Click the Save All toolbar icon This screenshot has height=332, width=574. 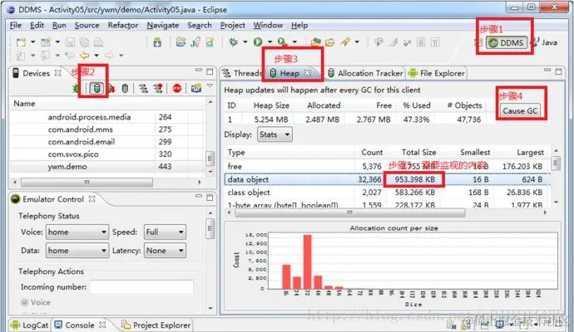84,42
